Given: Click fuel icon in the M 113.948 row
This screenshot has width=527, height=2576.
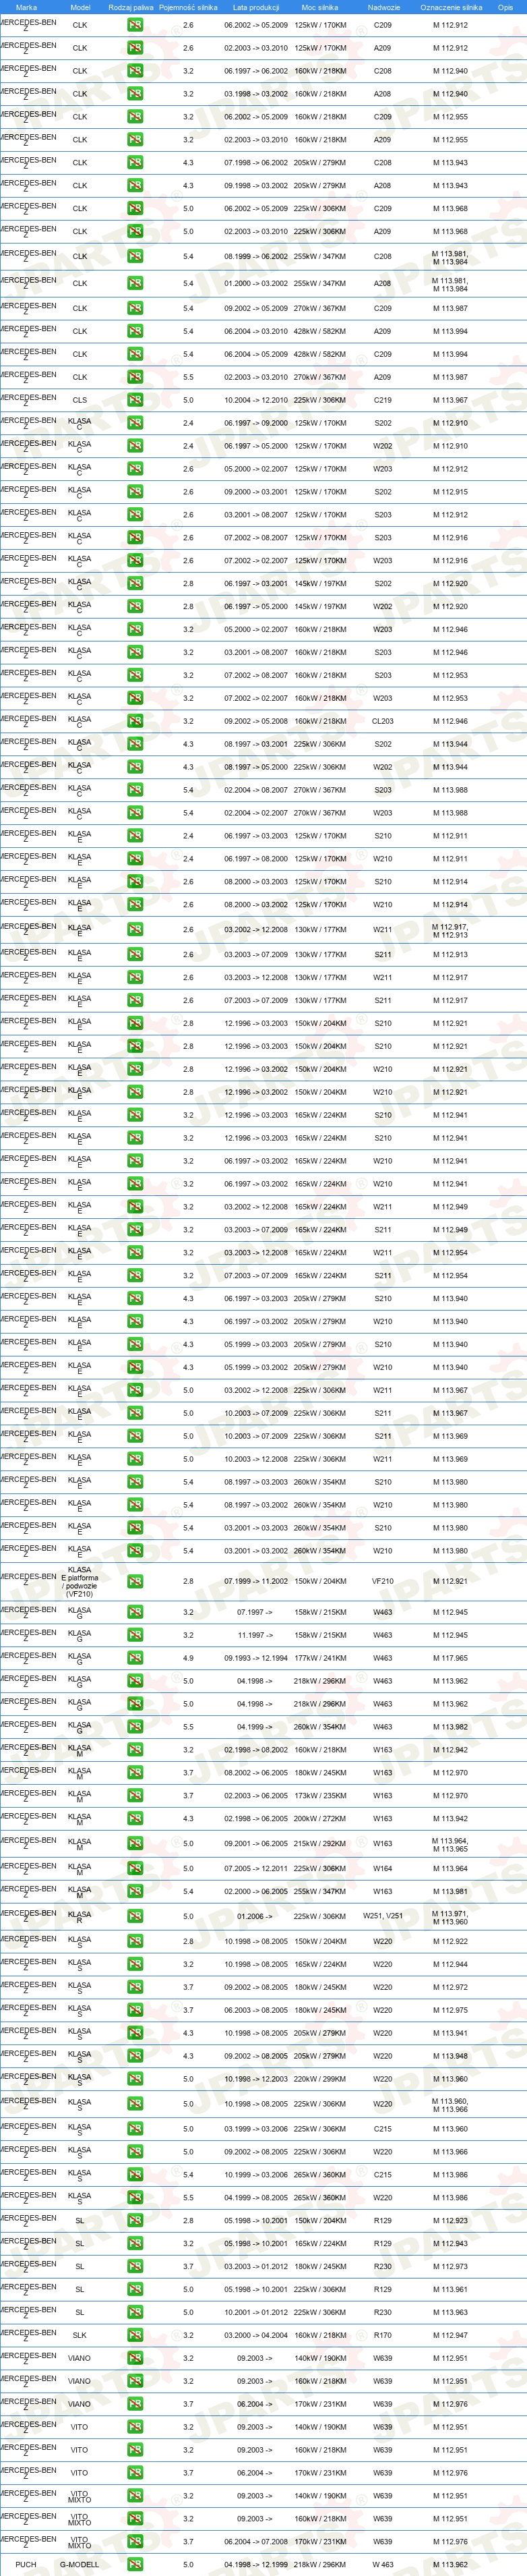Looking at the screenshot, I should point(135,2056).
